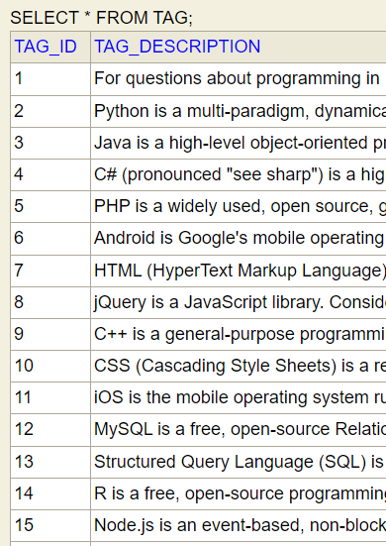Select TAG_ID cell with value 14
Screen dimensions: 386x546
click(x=50, y=494)
